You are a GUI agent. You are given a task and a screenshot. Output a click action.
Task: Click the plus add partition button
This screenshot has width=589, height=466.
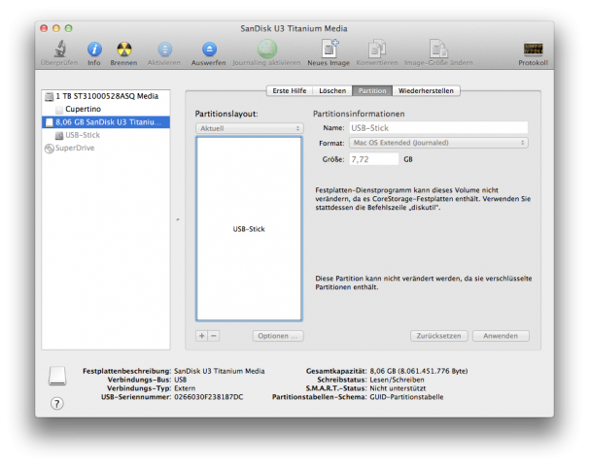tap(202, 336)
